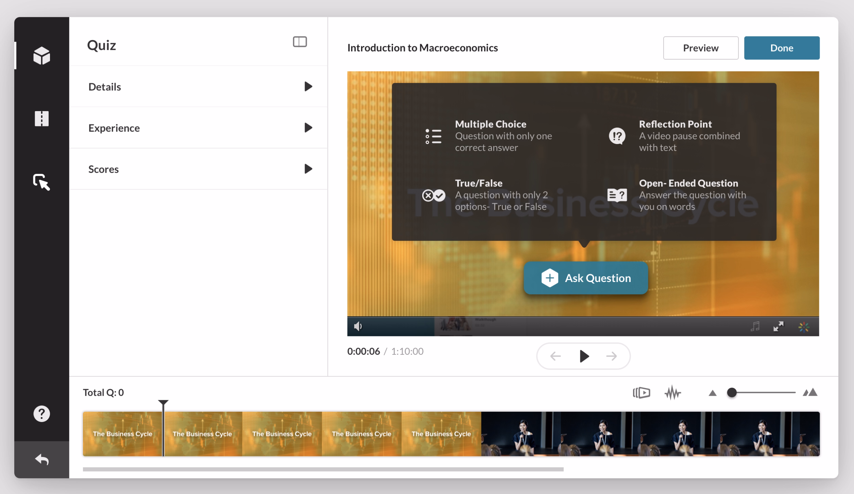The width and height of the screenshot is (854, 494).
Task: Click the Multiple Choice list icon
Action: [433, 136]
